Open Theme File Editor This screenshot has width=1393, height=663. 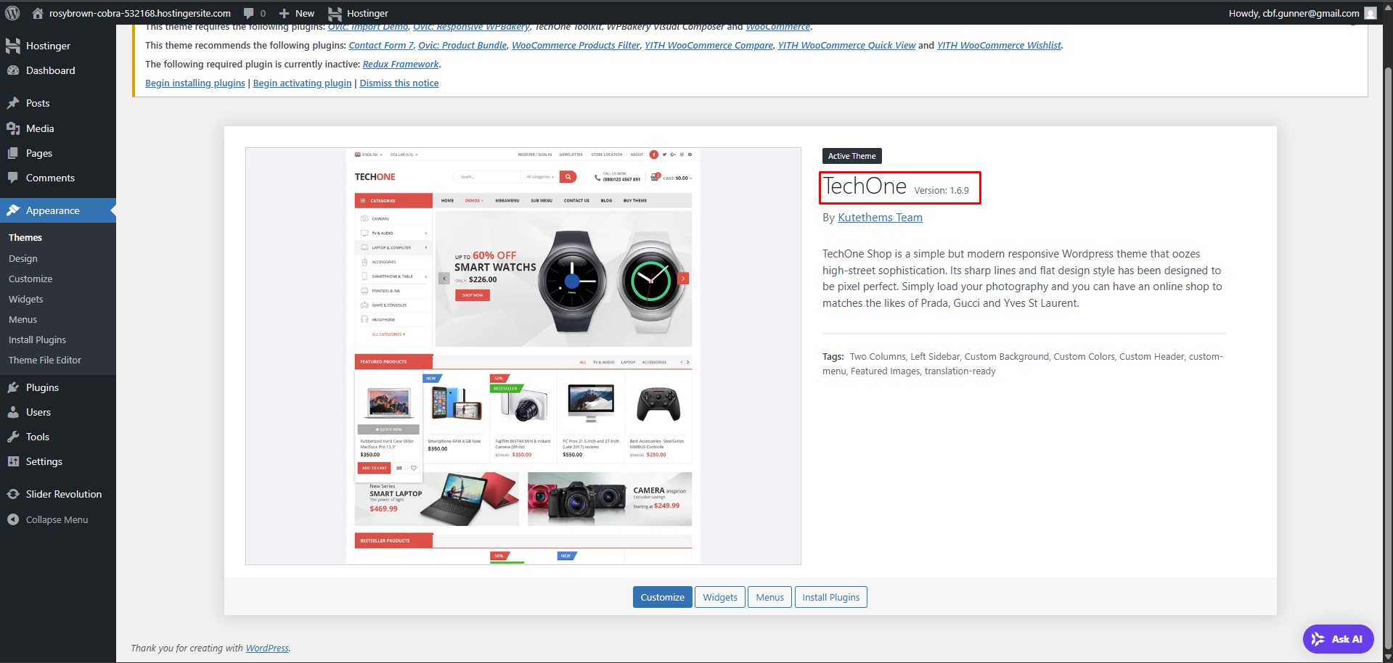click(45, 360)
